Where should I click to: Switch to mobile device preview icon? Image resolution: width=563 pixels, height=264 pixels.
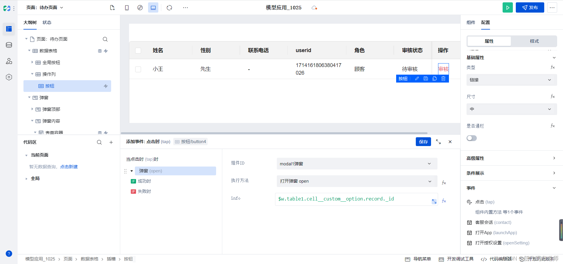click(127, 8)
